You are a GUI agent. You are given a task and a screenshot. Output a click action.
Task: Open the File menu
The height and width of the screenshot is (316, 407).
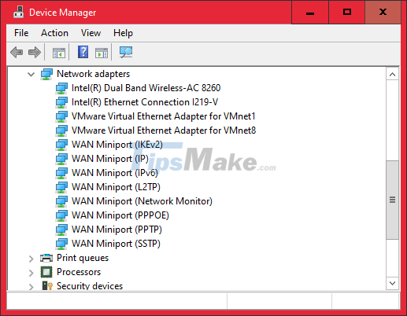pyautogui.click(x=21, y=33)
